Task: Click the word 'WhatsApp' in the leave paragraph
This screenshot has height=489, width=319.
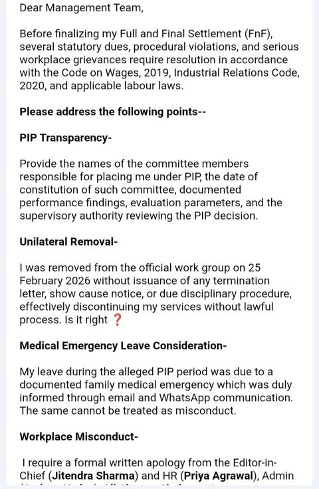Action: click(x=185, y=398)
